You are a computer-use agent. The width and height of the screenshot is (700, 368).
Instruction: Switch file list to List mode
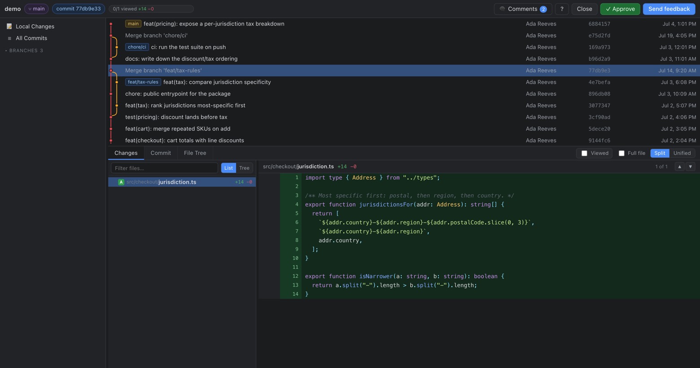228,168
